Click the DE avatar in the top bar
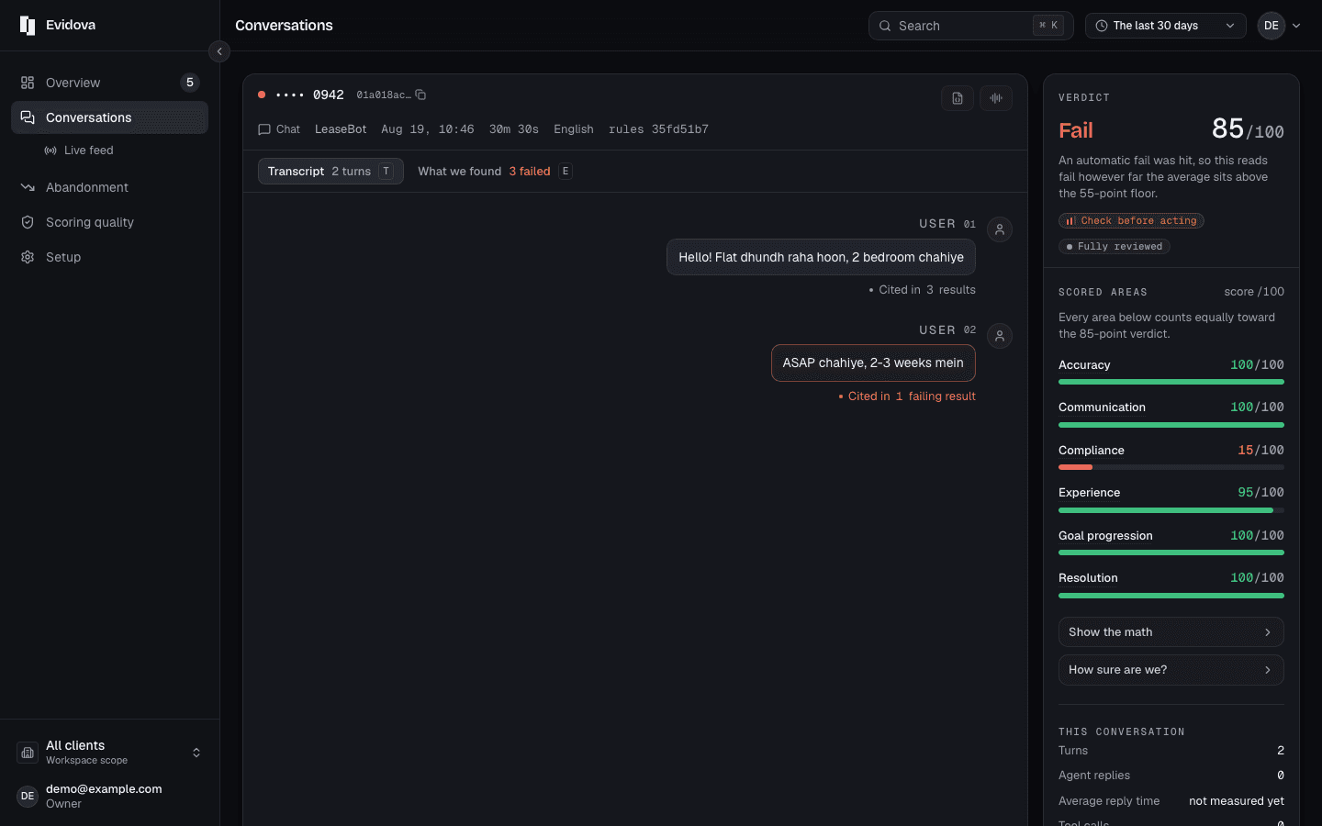The width and height of the screenshot is (1322, 826). 1272,26
